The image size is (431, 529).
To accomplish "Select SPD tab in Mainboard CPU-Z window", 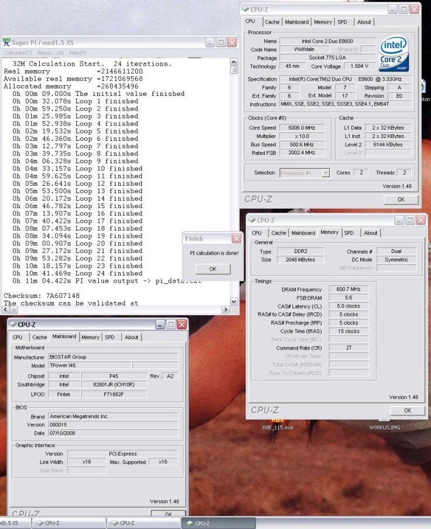I will (109, 337).
